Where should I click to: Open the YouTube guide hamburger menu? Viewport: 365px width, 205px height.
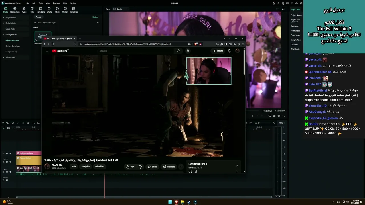click(47, 51)
